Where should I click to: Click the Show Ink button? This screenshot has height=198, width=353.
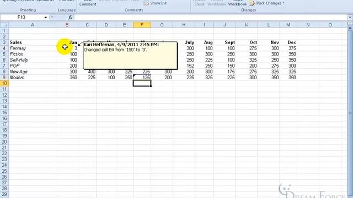coord(156,3)
